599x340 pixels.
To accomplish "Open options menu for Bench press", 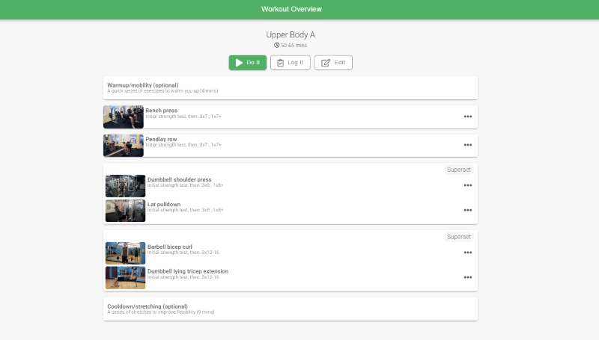I will pos(467,117).
